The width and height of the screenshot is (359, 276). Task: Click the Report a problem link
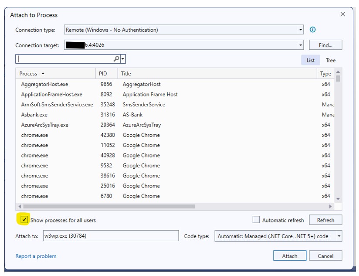36,256
